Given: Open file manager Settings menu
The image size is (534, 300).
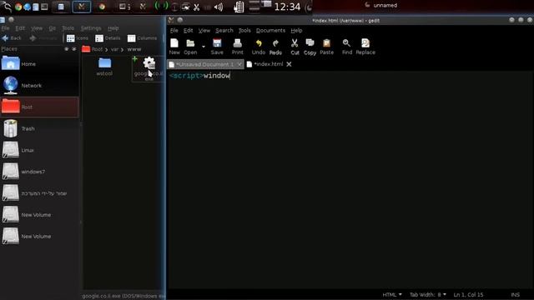Looking at the screenshot, I should pyautogui.click(x=91, y=28).
